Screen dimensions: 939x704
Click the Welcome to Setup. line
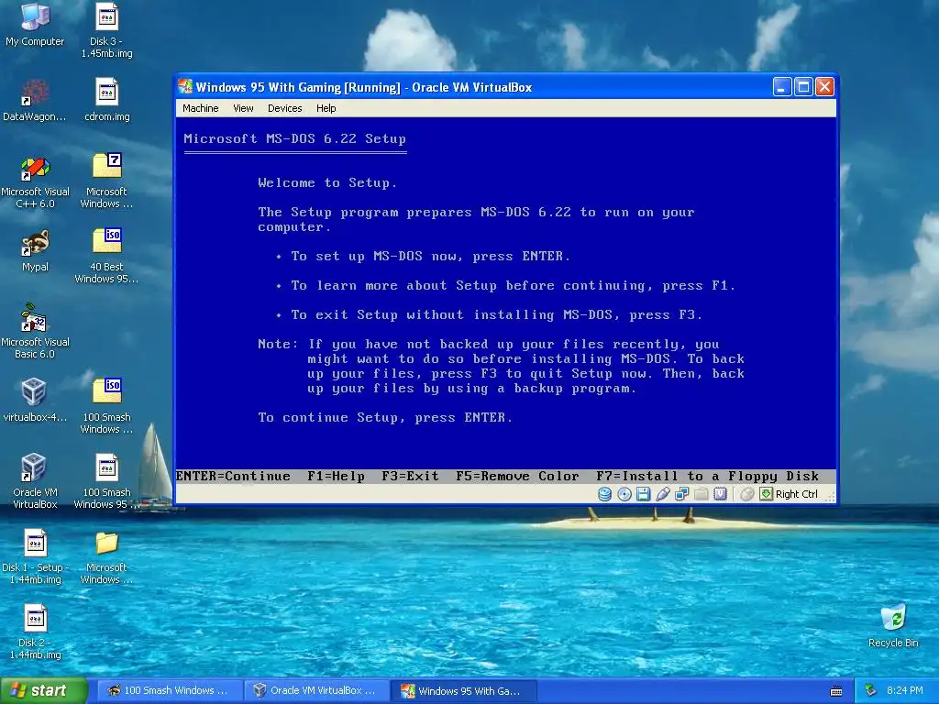click(x=327, y=183)
